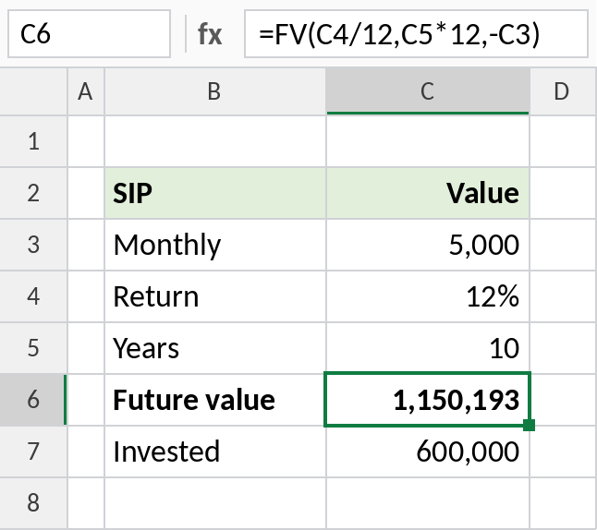Click the 'Years' label cell

tap(215, 348)
